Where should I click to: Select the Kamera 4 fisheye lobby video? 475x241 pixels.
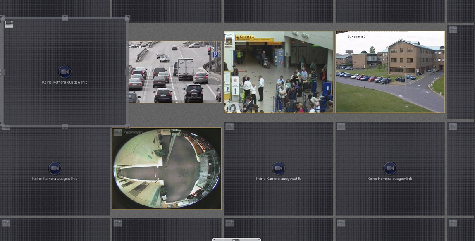click(x=167, y=169)
